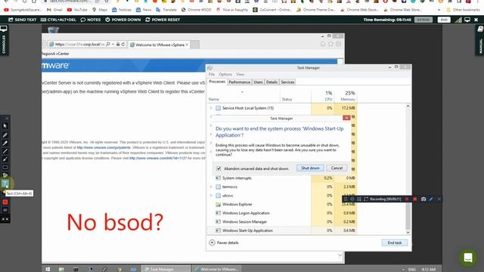Select the Welcome to VMware vSphere browser tab
This screenshot has width=484, height=272.
(x=159, y=45)
